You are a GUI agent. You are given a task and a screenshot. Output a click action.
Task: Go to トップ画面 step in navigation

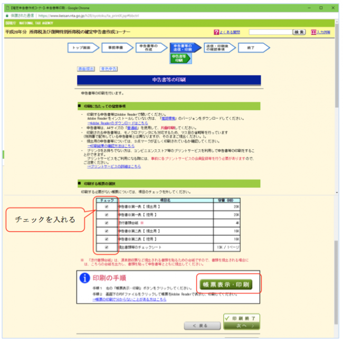[84, 48]
